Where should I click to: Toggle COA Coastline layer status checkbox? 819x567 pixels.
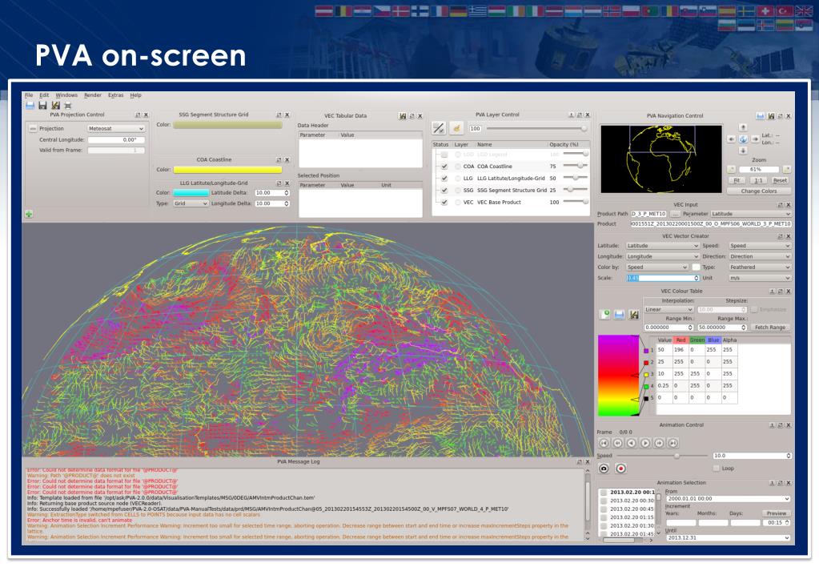click(x=444, y=167)
